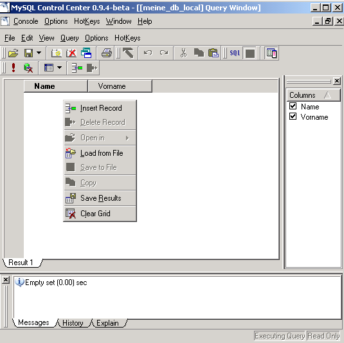This screenshot has height=343, width=344.
Task: Execute query with red exclamation icon
Action: (x=14, y=68)
